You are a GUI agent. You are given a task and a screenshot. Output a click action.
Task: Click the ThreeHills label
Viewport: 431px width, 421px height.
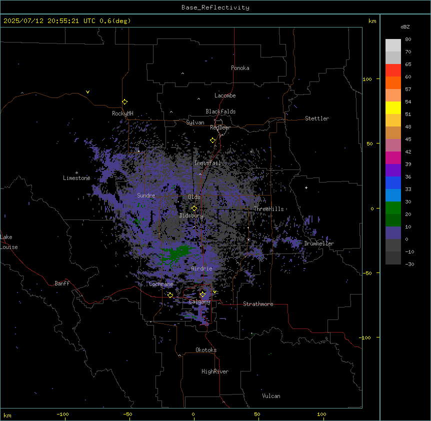(268, 209)
